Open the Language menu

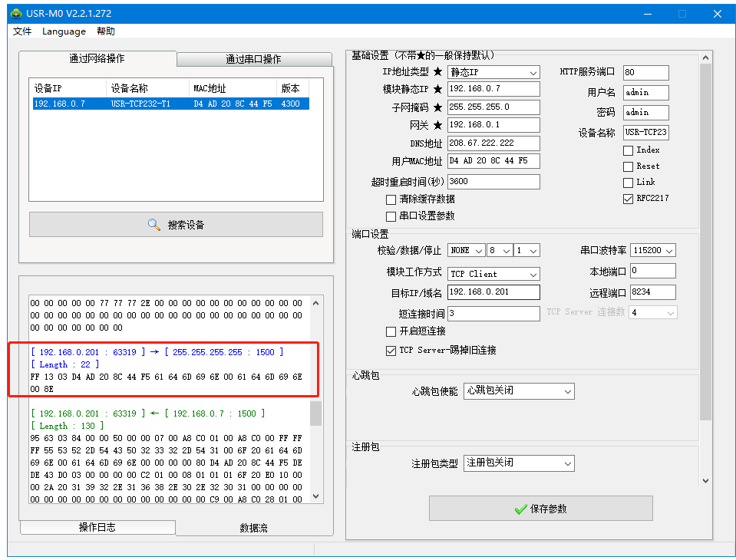pos(64,31)
